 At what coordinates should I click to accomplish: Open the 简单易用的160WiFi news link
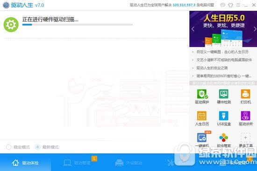224,76
